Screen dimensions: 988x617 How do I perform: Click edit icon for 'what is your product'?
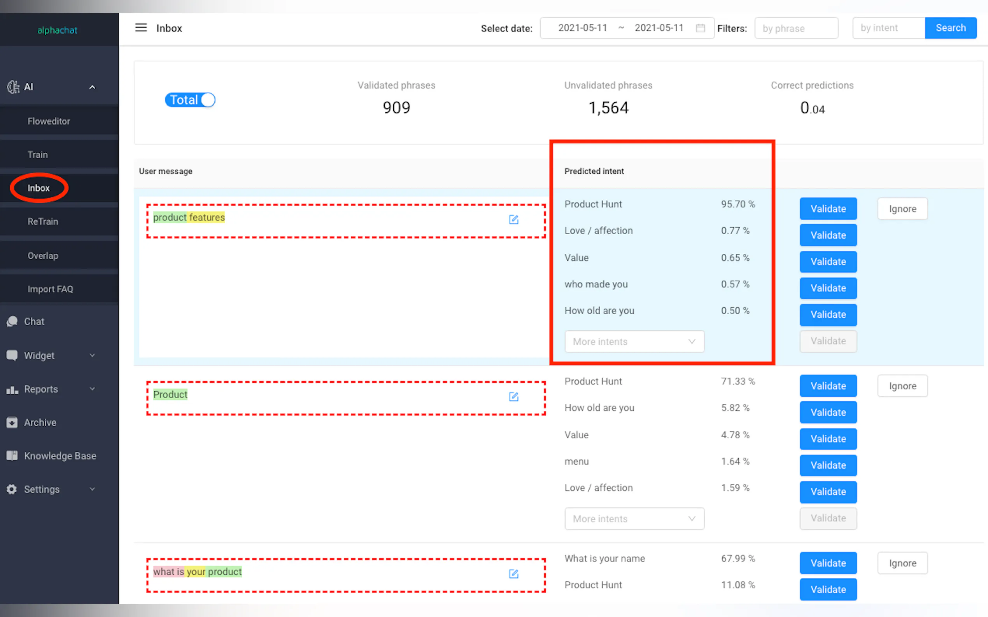(x=513, y=574)
